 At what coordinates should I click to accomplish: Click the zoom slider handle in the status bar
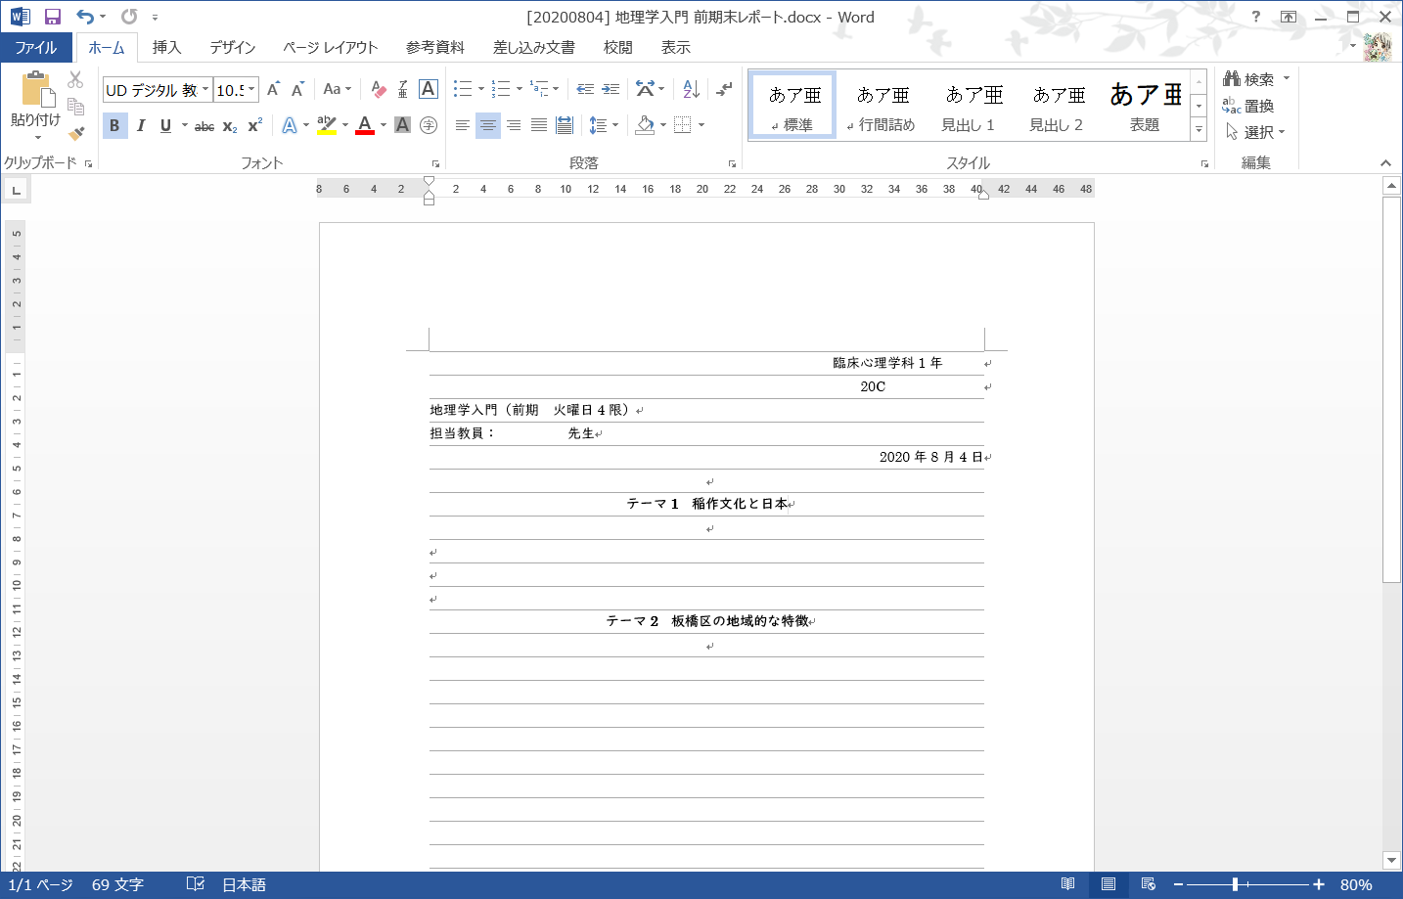(1235, 884)
